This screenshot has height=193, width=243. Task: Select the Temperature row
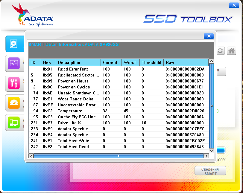pos(119,111)
